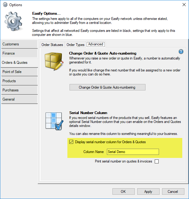The image size is (189, 199).
Task: Click the Apply button
Action: pyautogui.click(x=148, y=192)
